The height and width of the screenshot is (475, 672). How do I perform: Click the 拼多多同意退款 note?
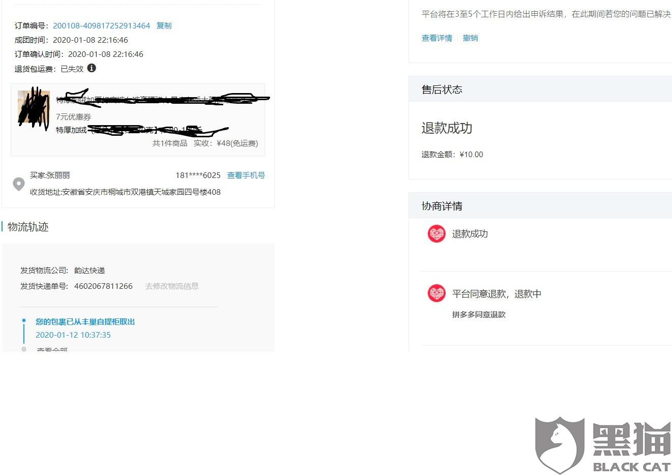(x=479, y=315)
